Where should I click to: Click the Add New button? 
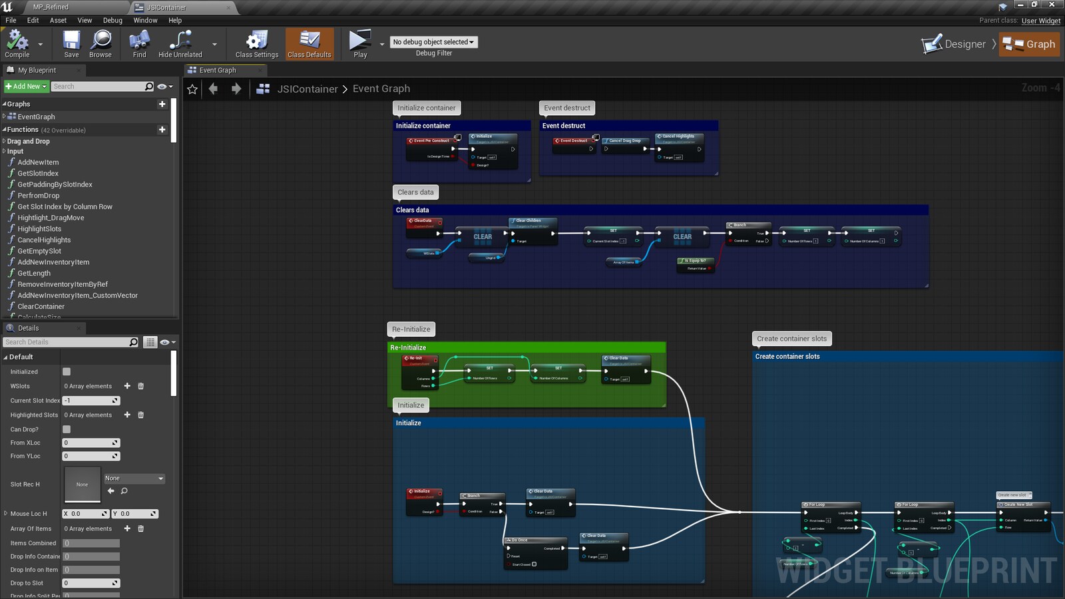click(x=25, y=86)
